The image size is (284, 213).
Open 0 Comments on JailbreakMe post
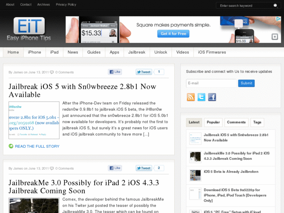64,168
